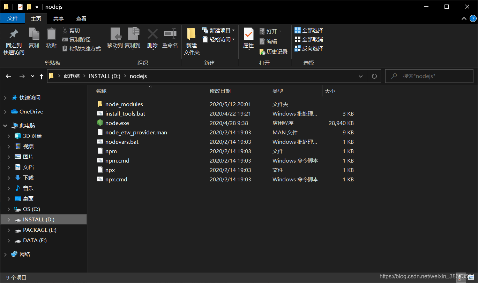Open the File (文件) tab
Image resolution: width=478 pixels, height=283 pixels.
tap(13, 18)
